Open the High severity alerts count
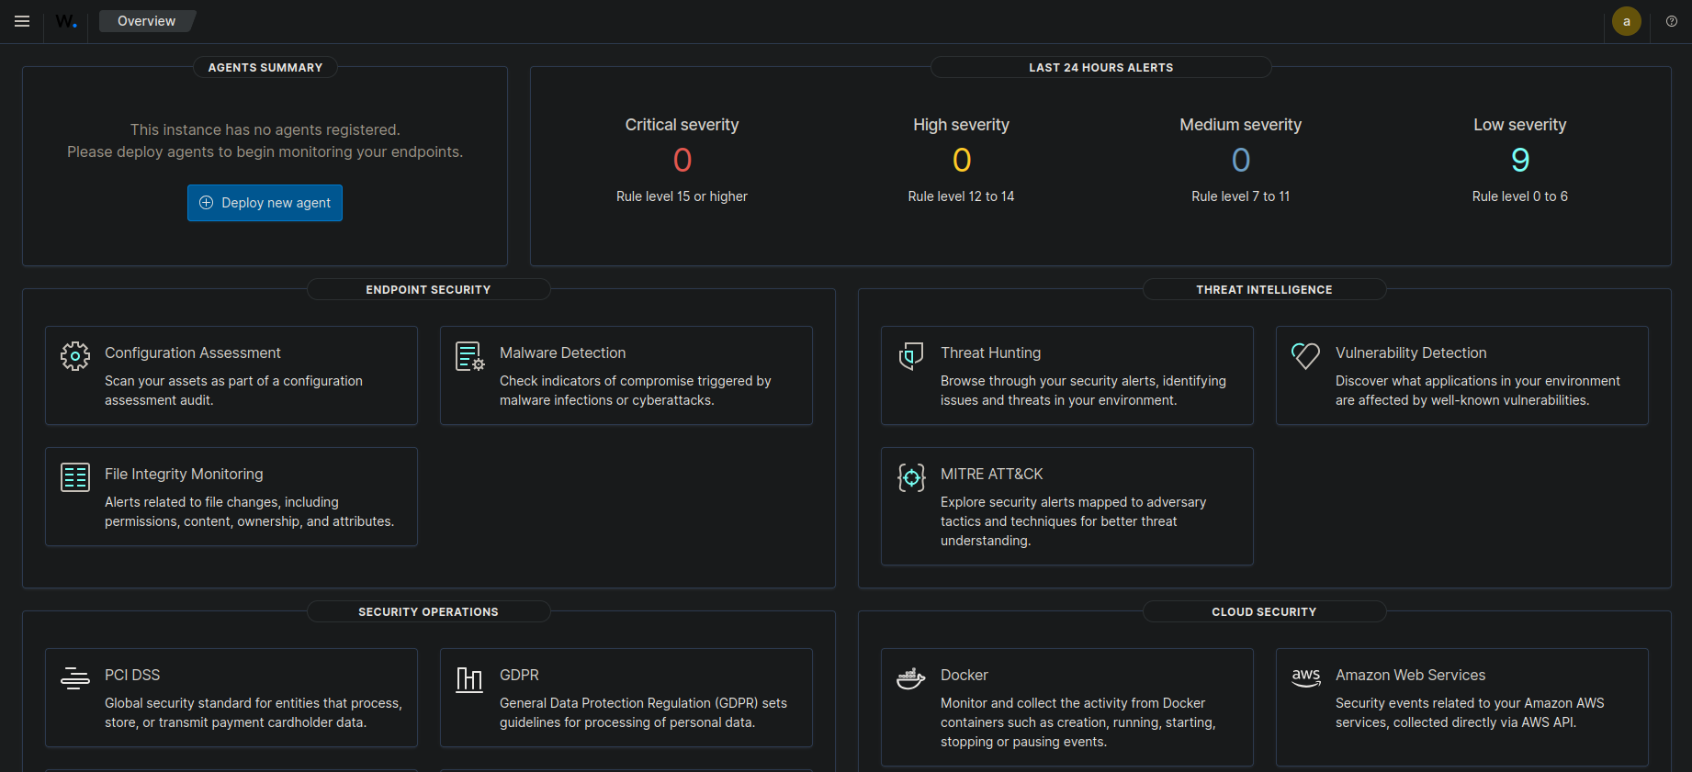Screen dimensions: 1692x772 click(961, 161)
